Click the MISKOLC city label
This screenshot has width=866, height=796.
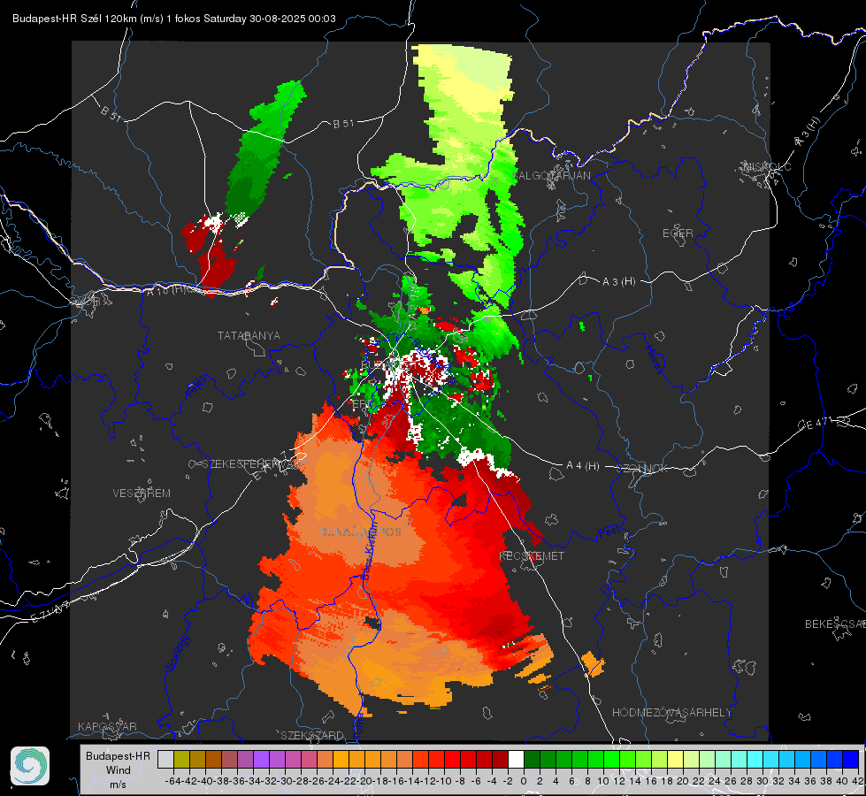click(x=767, y=167)
